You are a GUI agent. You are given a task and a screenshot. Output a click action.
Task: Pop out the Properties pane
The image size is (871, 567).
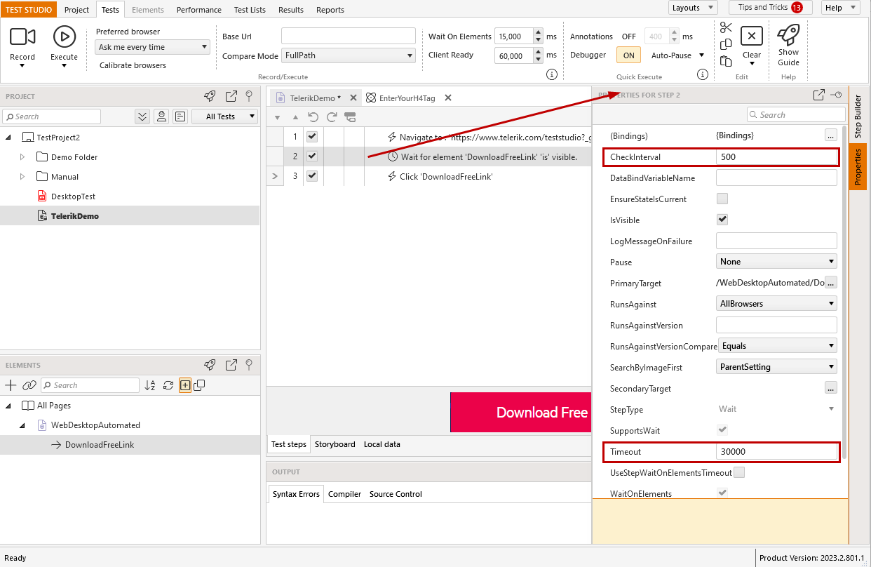(818, 95)
